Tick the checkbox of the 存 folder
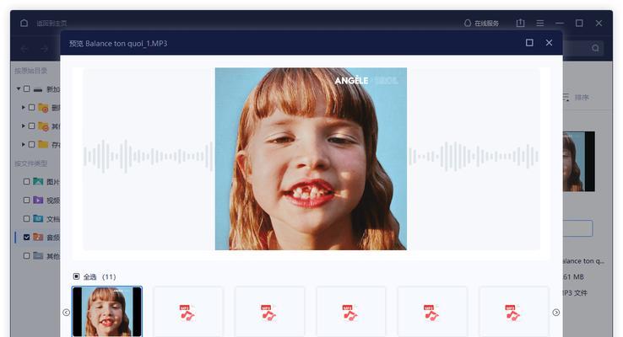The width and height of the screenshot is (623, 337). [32, 144]
